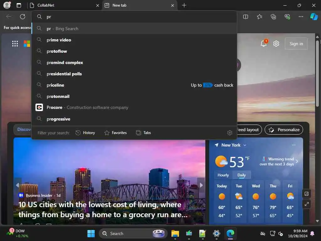Open the Favorites star list icon
321x241 pixels.
point(259,17)
